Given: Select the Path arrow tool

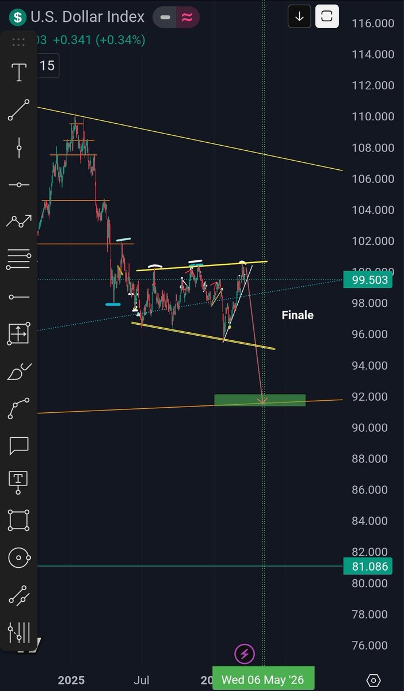Looking at the screenshot, I should 18,222.
